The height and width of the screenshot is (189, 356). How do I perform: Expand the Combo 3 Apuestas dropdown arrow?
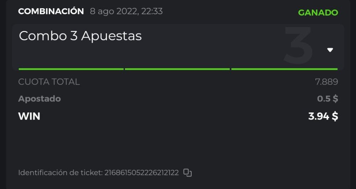pos(330,50)
